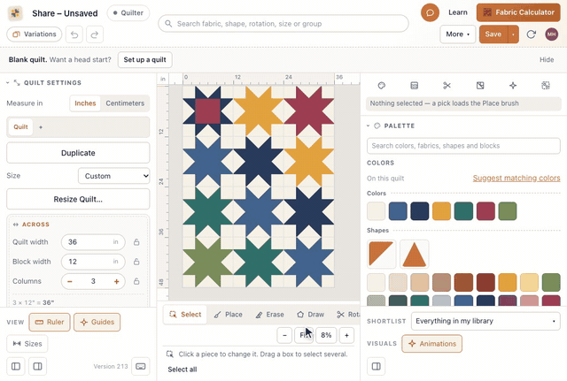
Task: Toggle the Sizes view
Action: pyautogui.click(x=27, y=344)
